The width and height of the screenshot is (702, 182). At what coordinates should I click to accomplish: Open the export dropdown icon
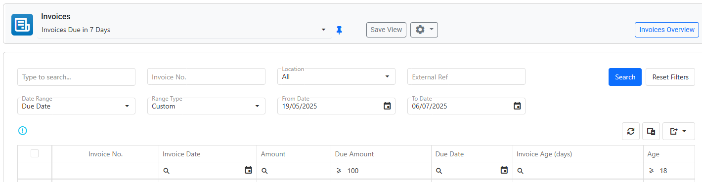point(679,131)
